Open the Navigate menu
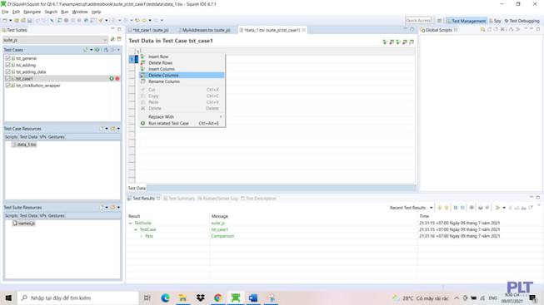This screenshot has height=305, width=544. pyautogui.click(x=32, y=12)
